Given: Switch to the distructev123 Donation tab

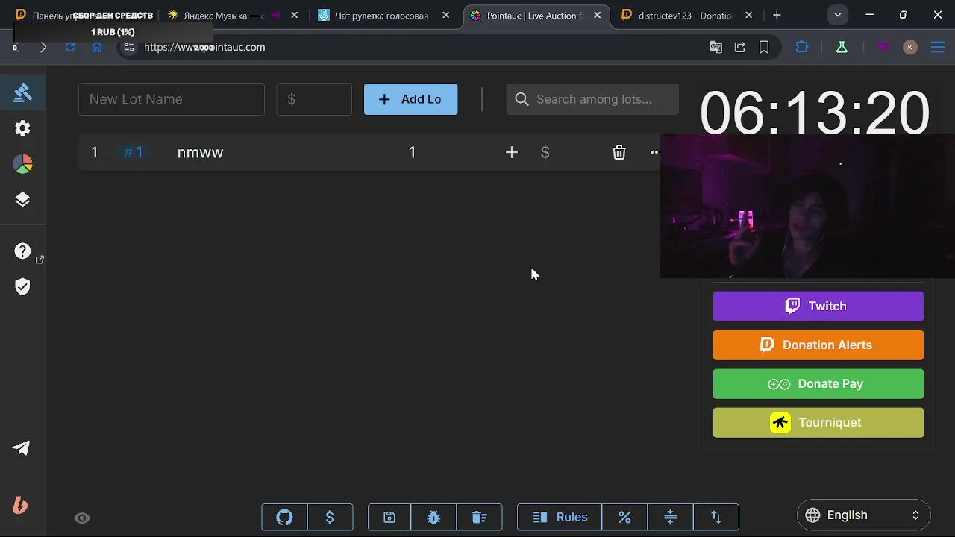Looking at the screenshot, I should point(686,15).
